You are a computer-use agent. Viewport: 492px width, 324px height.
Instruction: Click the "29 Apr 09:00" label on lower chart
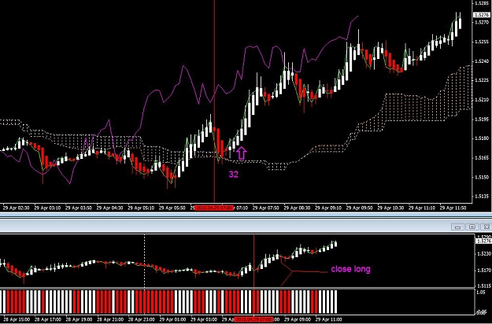[x=297, y=319]
